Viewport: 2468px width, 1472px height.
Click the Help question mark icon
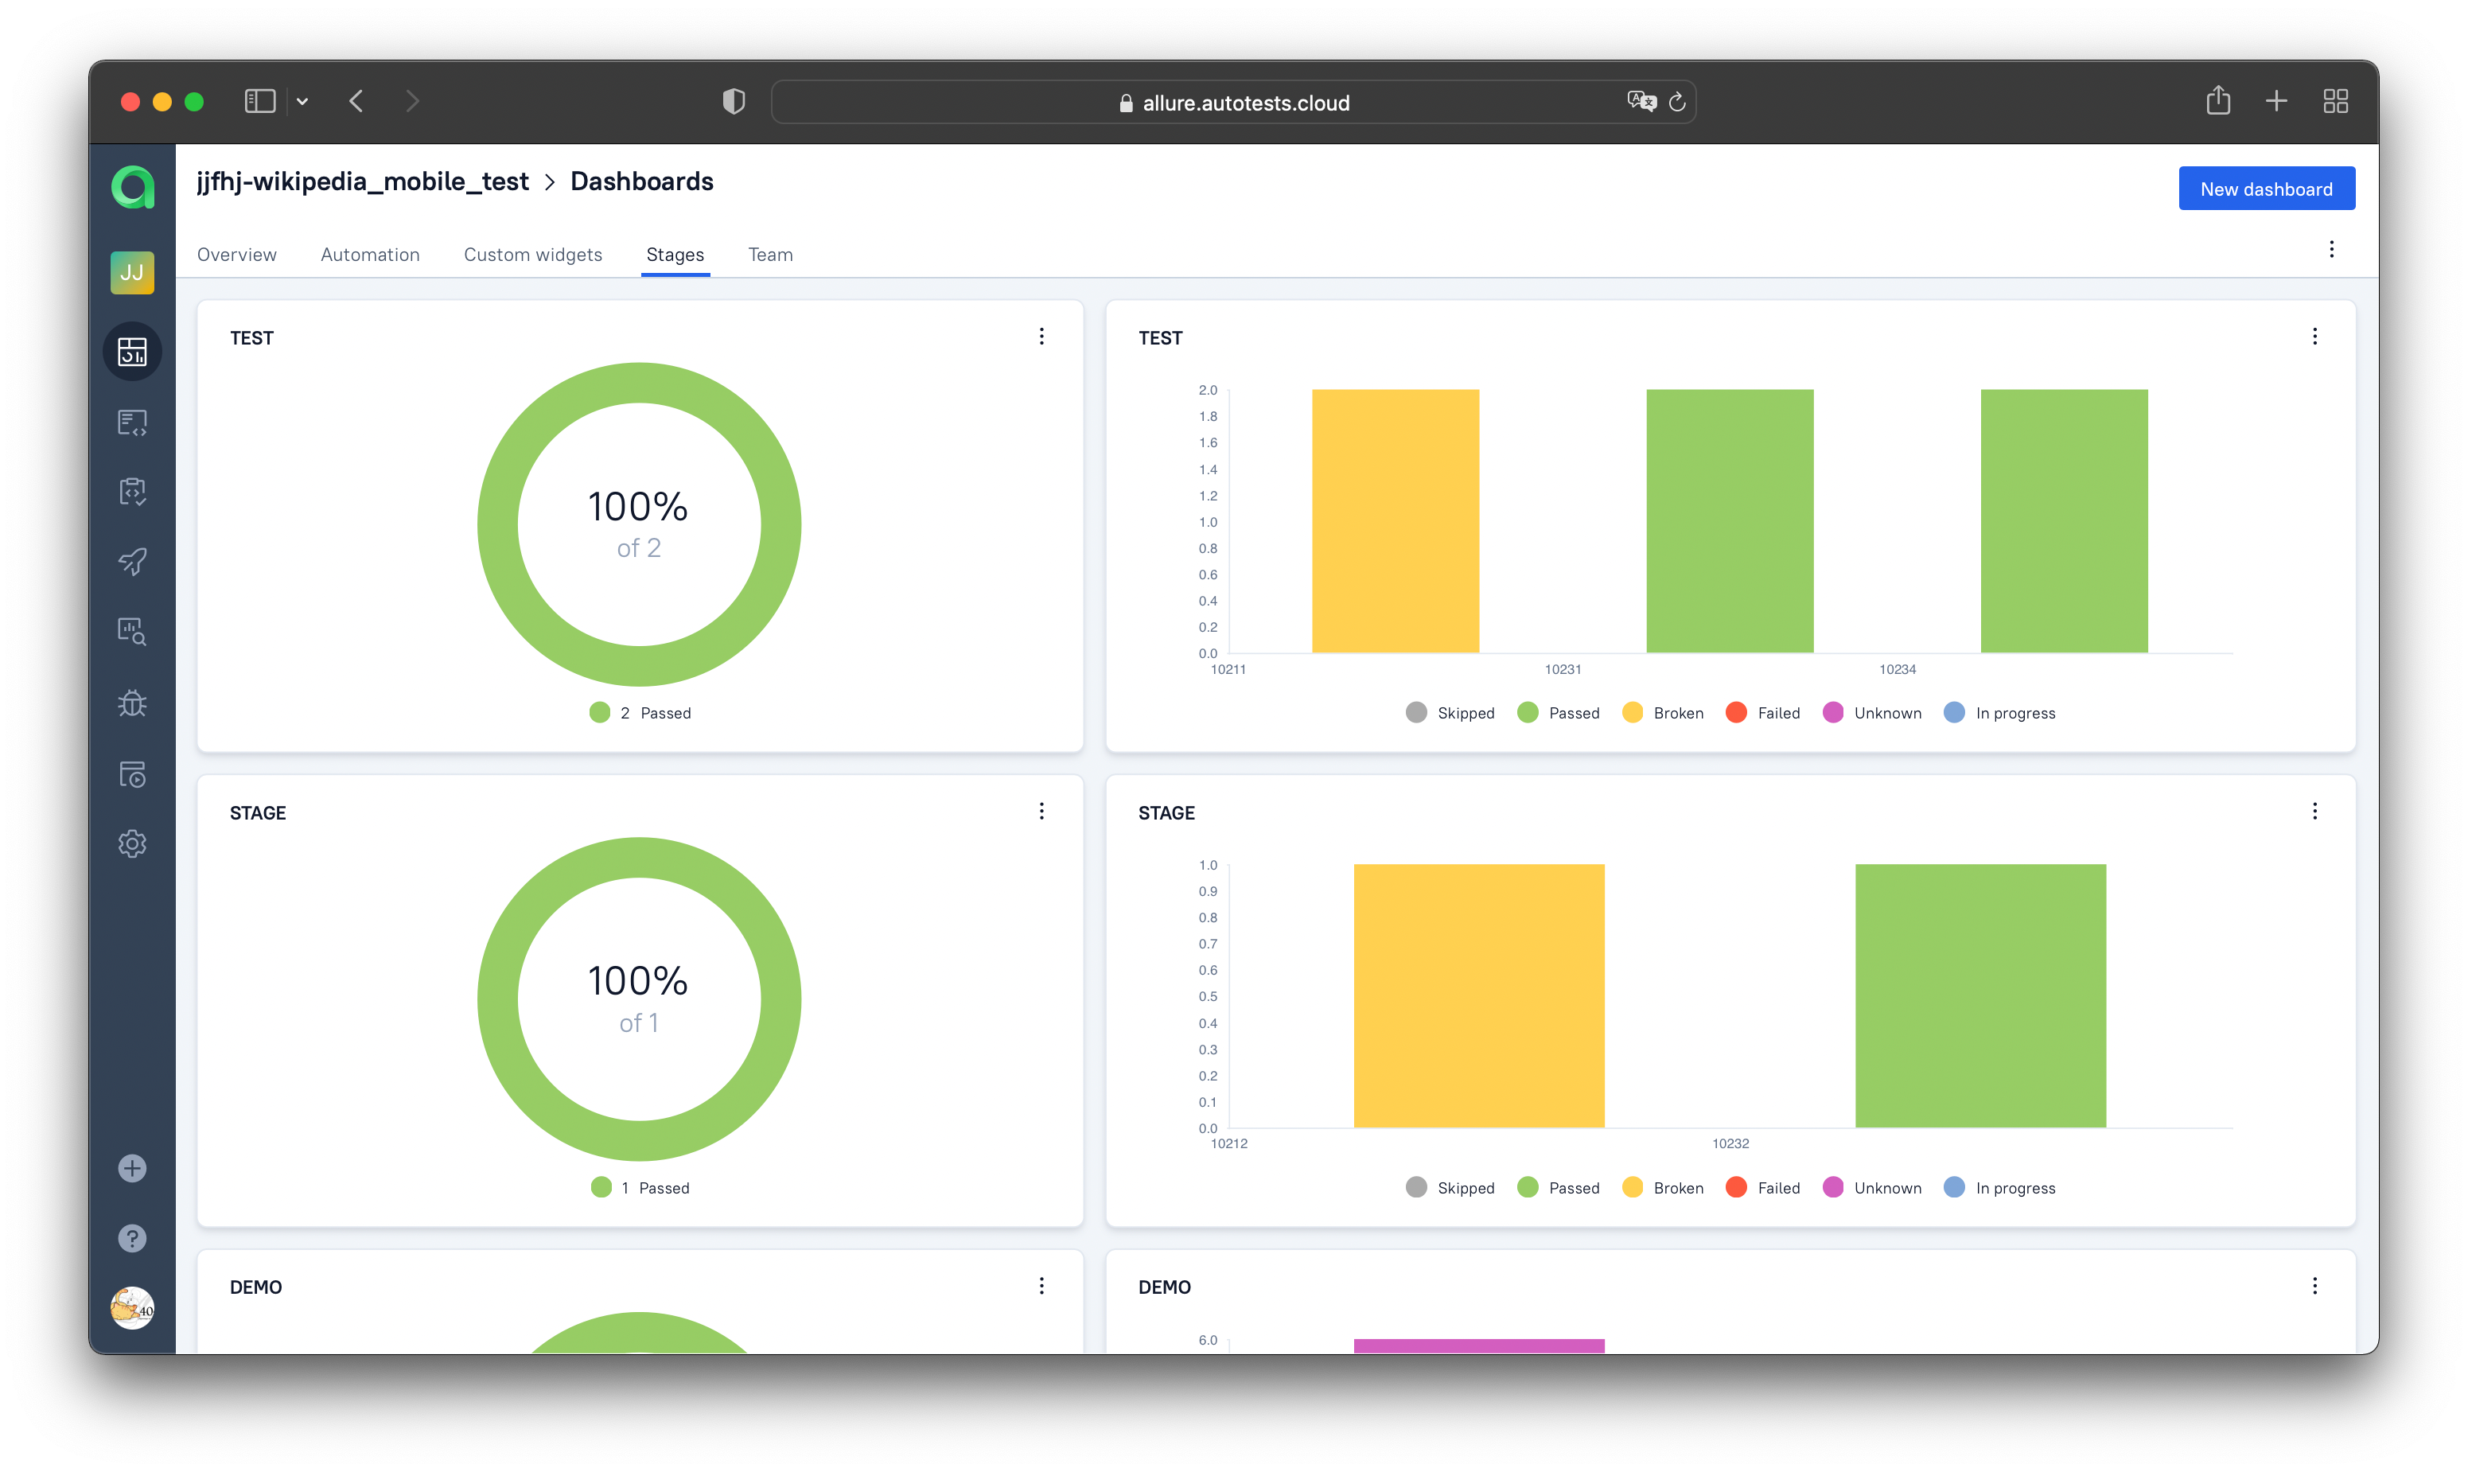(132, 1238)
